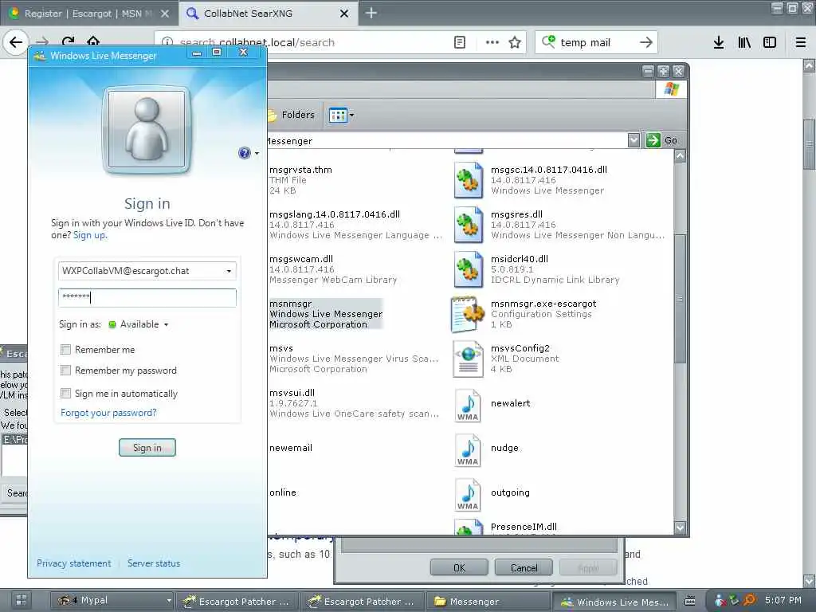816x612 pixels.
Task: Switch to Register Escargot MSN tab
Action: (89, 14)
